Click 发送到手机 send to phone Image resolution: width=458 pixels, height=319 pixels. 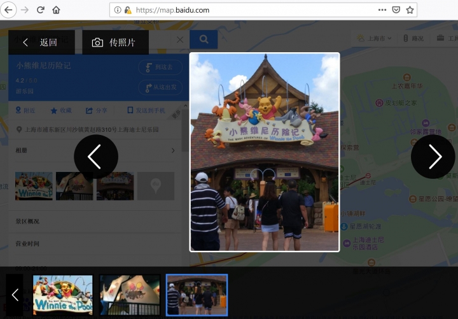(146, 110)
